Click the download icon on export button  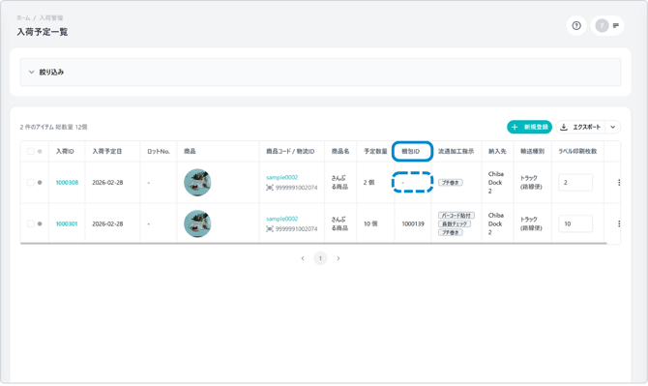(x=564, y=127)
